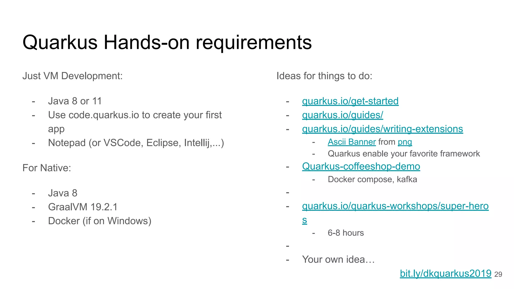Click 'Use code.quarkus.io to create your first' text
Screen dimensions: 514x289
point(135,115)
